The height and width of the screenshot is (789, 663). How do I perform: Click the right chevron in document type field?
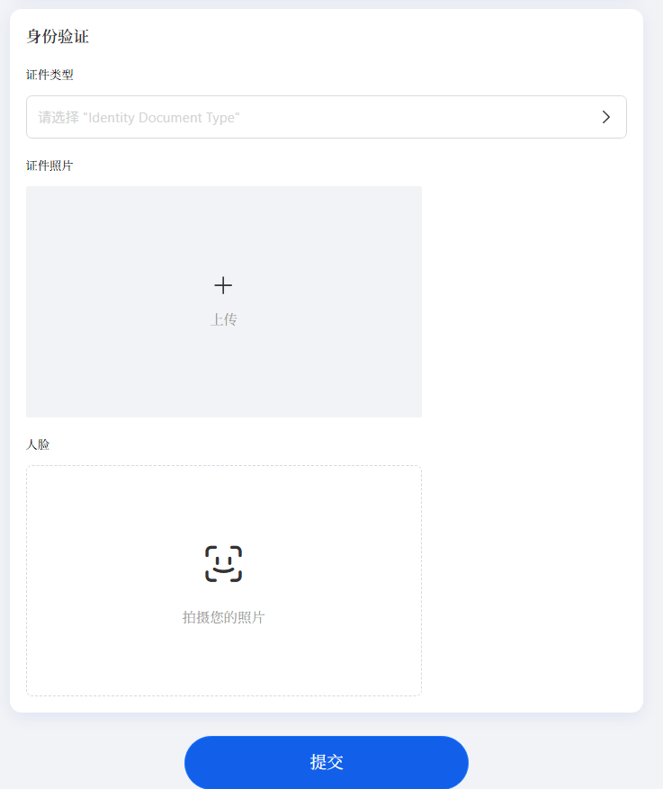coord(606,117)
